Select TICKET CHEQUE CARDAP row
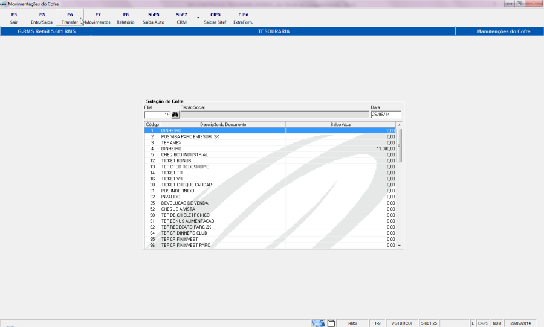544x327 pixels. click(x=270, y=185)
